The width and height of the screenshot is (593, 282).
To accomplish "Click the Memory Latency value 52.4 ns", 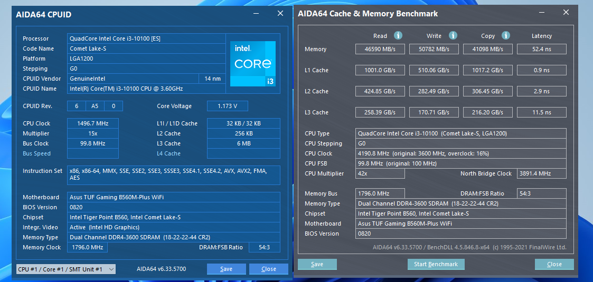I will 542,49.
